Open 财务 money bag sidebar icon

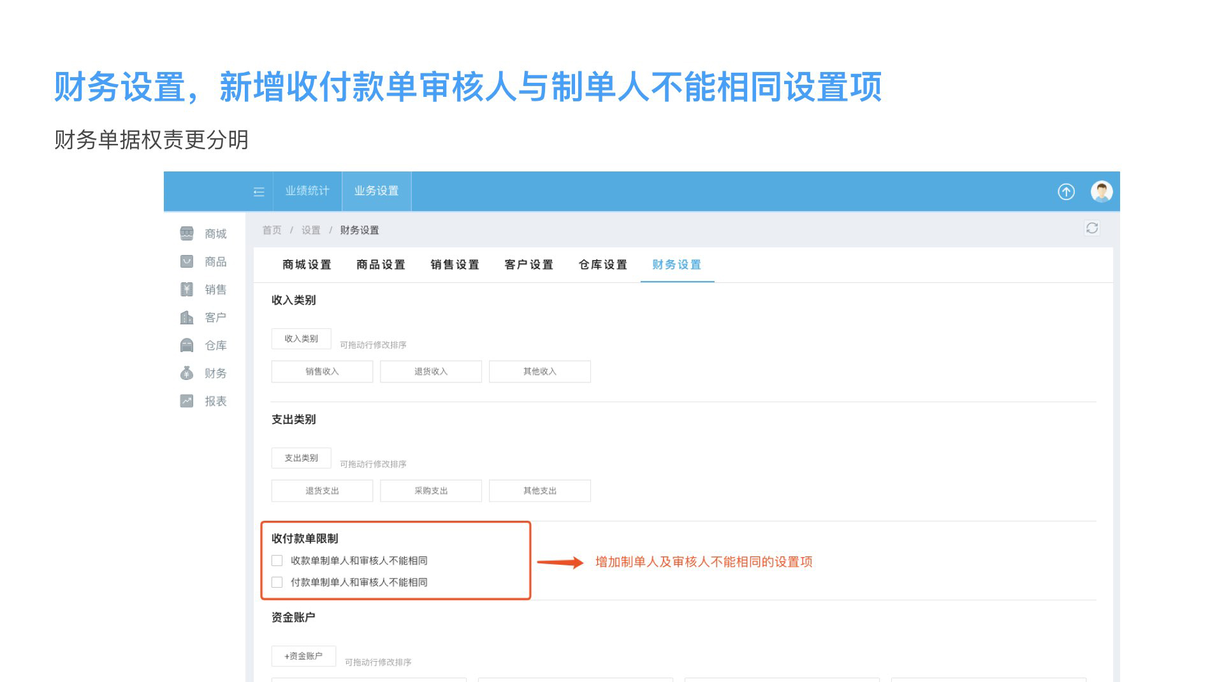pos(187,373)
